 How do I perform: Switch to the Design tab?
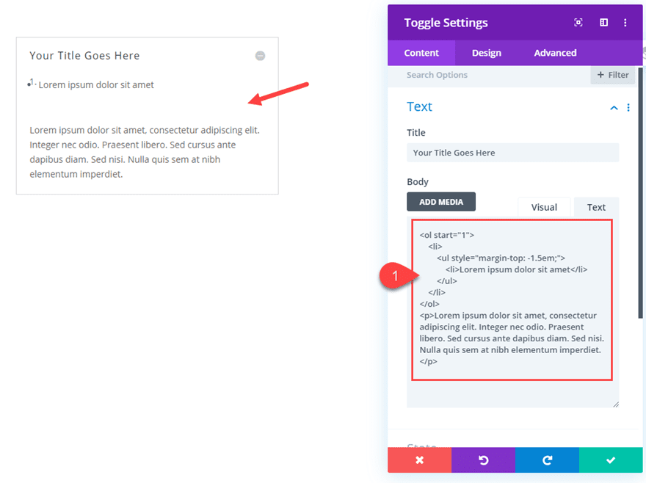(486, 52)
